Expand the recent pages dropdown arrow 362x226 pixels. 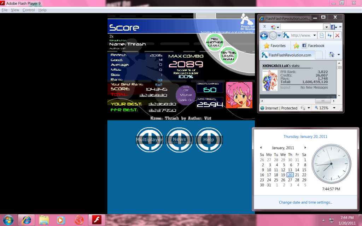tap(280, 36)
